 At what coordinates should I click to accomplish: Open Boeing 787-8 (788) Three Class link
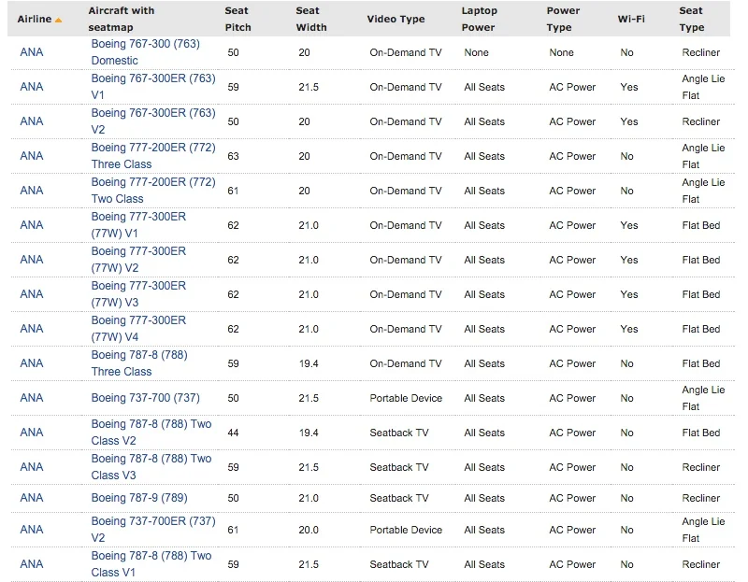click(139, 363)
